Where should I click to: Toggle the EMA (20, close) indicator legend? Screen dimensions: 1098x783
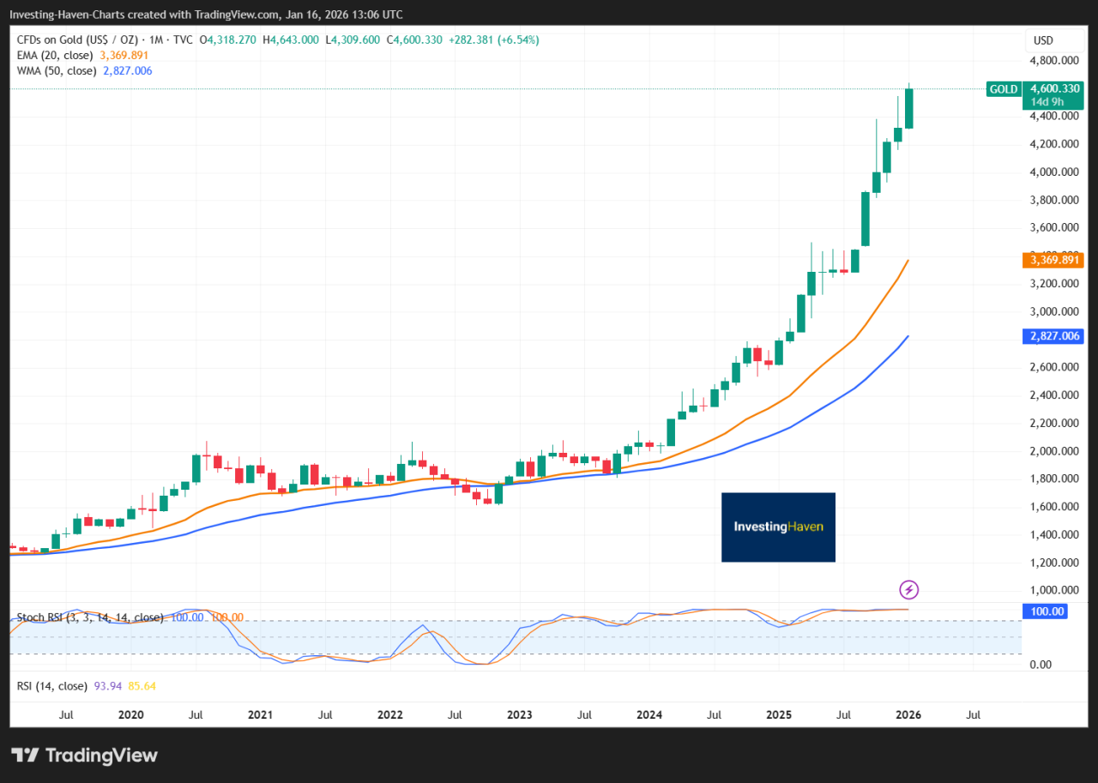point(55,54)
